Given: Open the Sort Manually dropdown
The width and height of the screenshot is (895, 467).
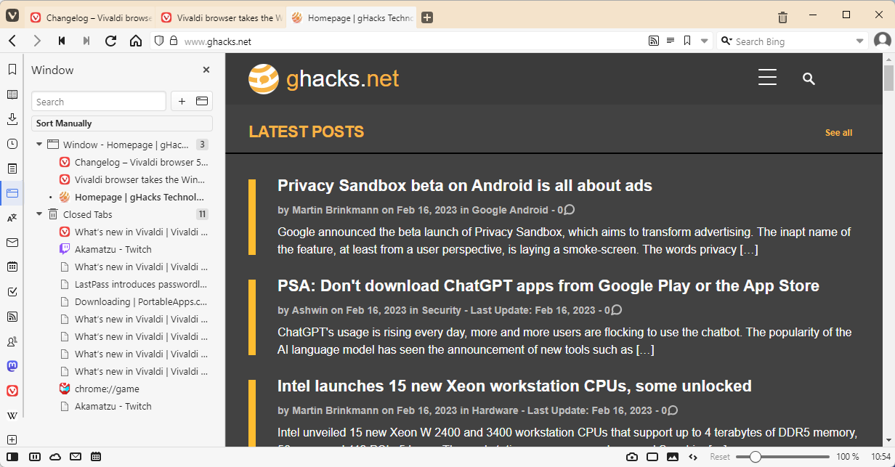Looking at the screenshot, I should point(122,123).
